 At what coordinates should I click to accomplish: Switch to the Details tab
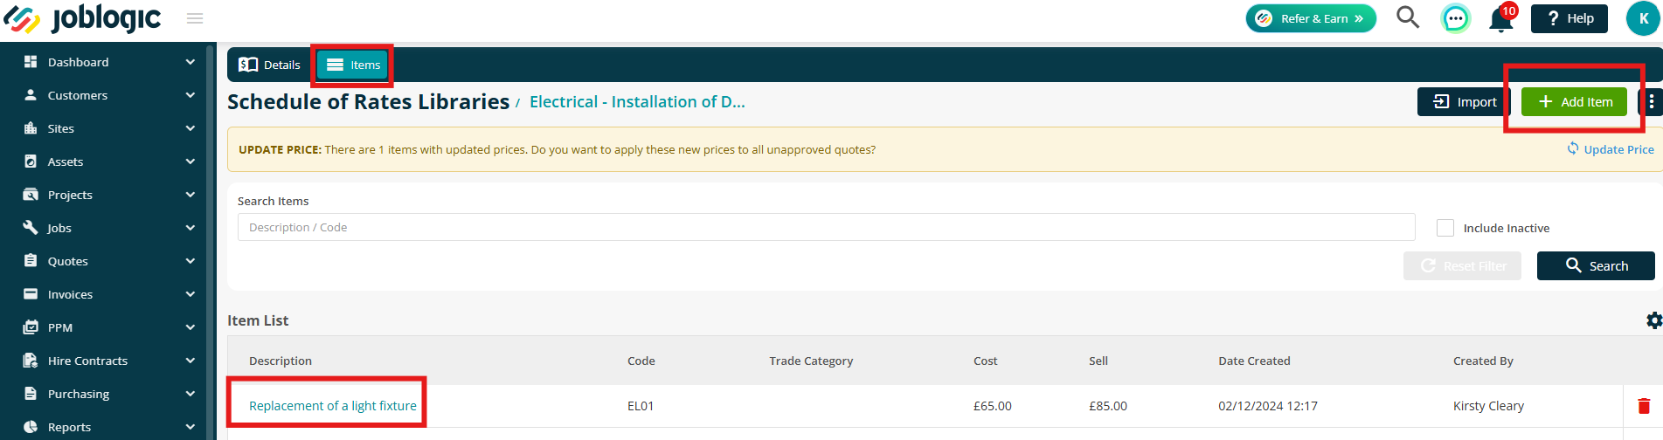coord(270,65)
